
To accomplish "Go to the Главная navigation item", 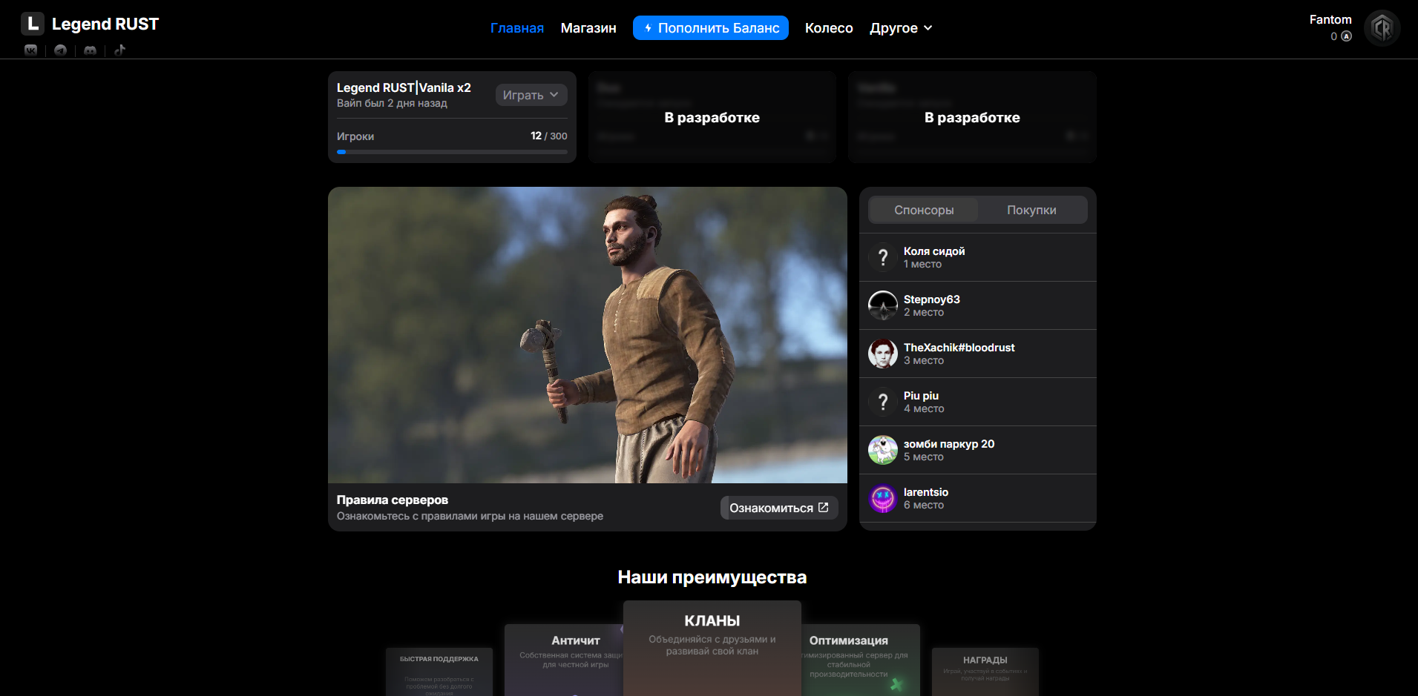I will pos(517,28).
